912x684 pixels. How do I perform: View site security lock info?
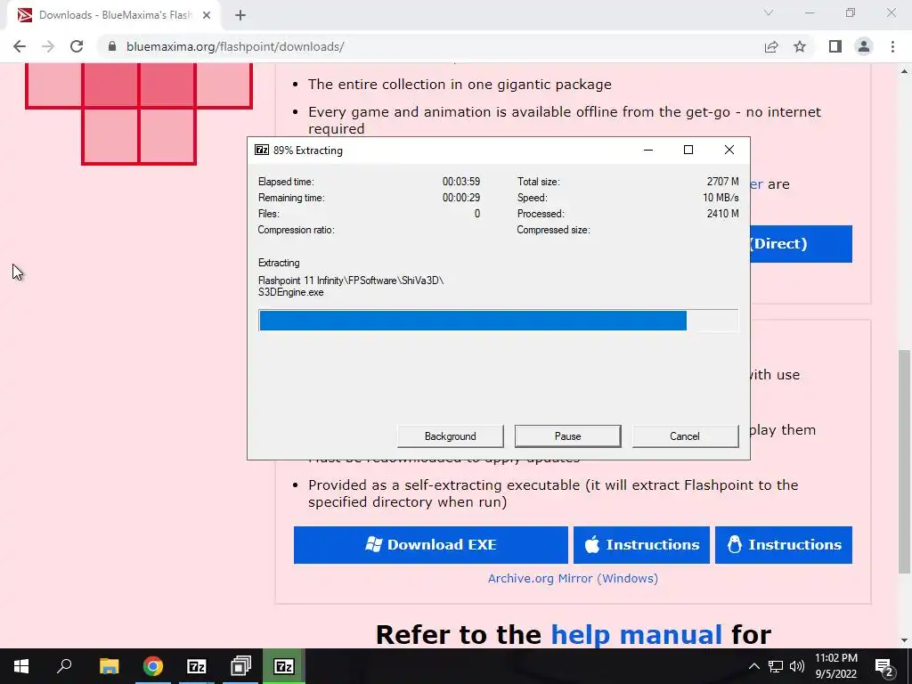point(112,46)
